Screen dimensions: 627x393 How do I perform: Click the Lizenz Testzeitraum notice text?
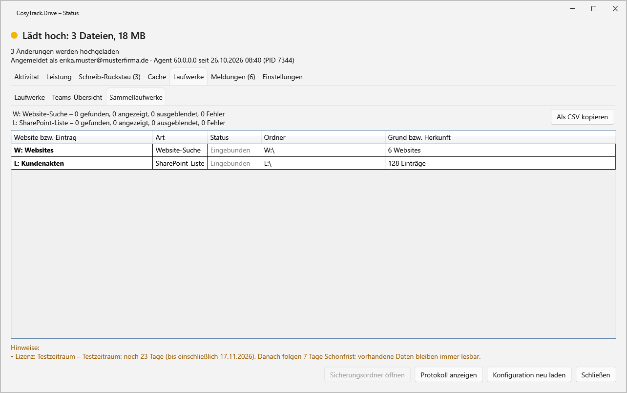tap(246, 356)
